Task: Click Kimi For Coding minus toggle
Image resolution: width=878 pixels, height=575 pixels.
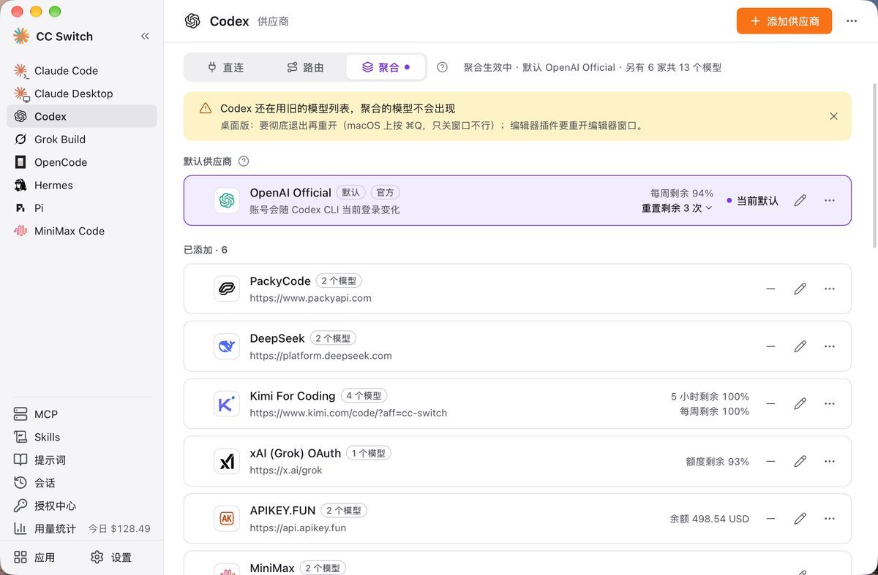Action: pyautogui.click(x=770, y=403)
